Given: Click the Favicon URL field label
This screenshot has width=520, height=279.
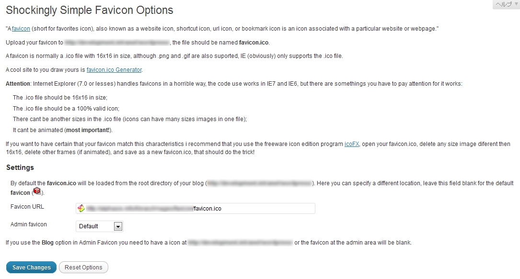Looking at the screenshot, I should pos(27,207).
